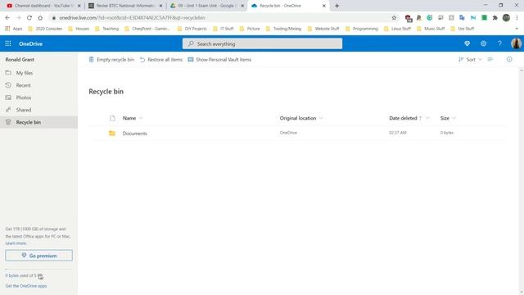Click the Ronald Grant account name
524x295 pixels.
pos(20,60)
